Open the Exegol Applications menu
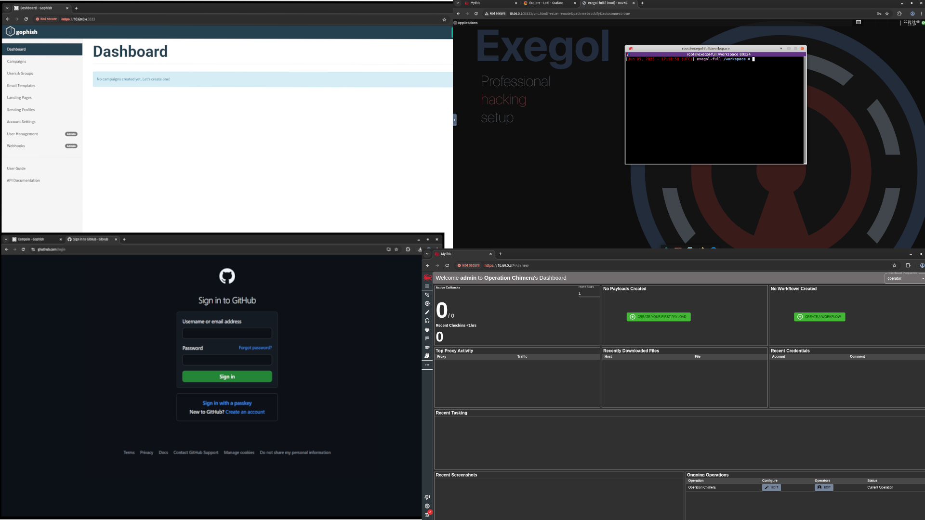Screen dimensions: 925x520 click(x=465, y=23)
